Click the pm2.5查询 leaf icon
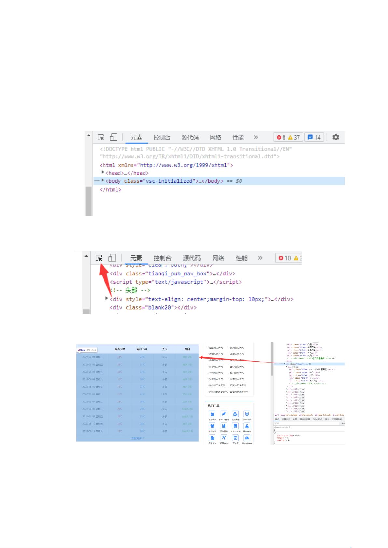 [224, 414]
